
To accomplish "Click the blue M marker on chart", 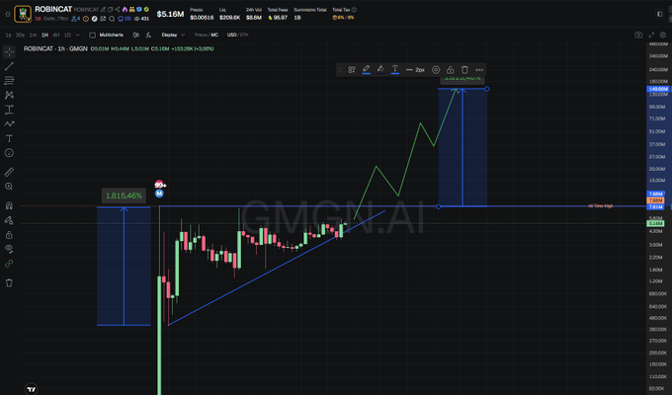I will (x=159, y=194).
